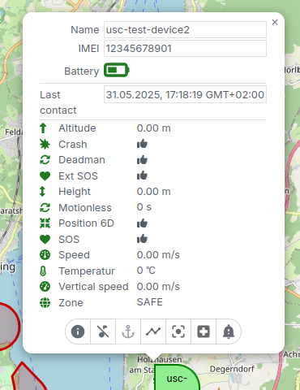Show the track line chart icon
The image size is (300, 390).
point(153,331)
